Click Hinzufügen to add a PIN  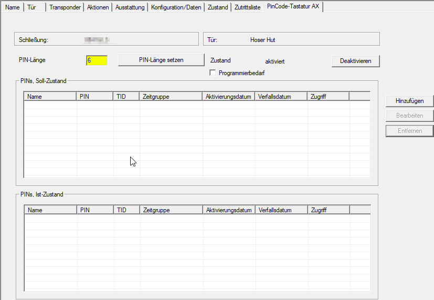(409, 101)
